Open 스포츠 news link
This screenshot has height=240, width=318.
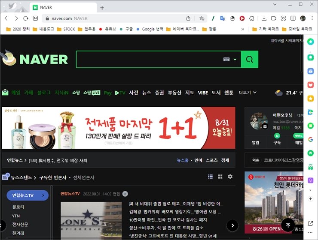pyautogui.click(x=211, y=160)
